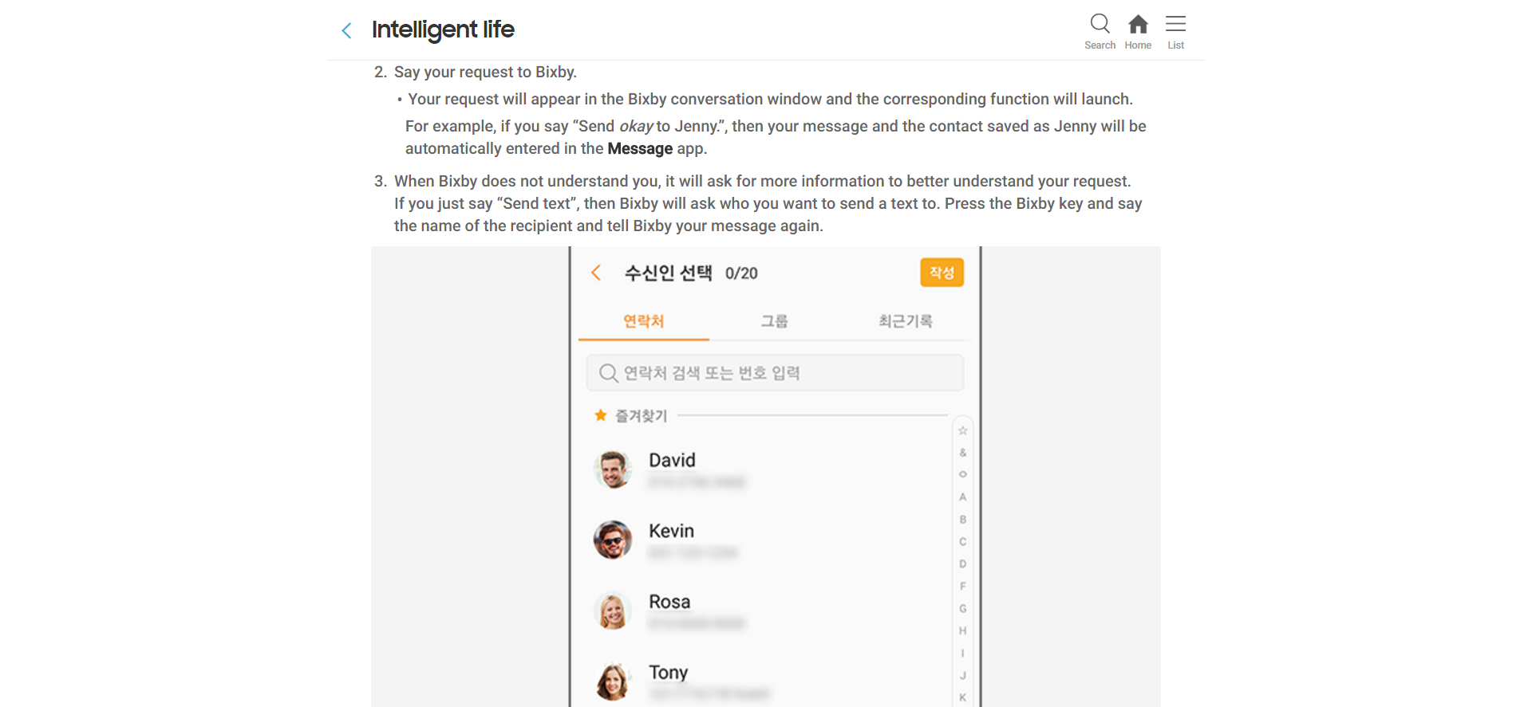The image size is (1532, 707).
Task: Click the contact search input field
Action: pos(775,373)
